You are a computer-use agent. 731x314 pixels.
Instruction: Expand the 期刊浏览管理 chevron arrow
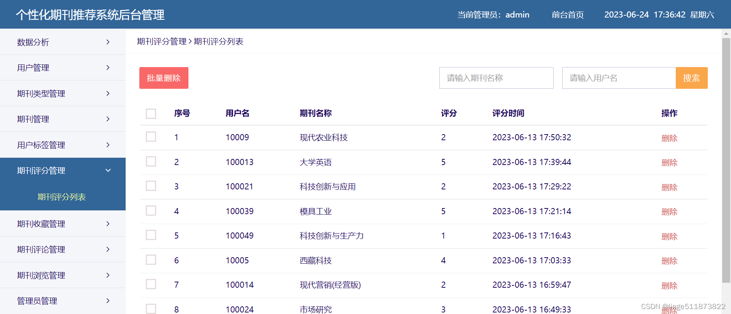click(108, 275)
